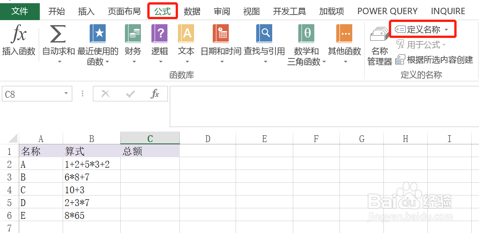Select cell containing 6*8+7
The height and width of the screenshot is (233, 479).
point(91,177)
